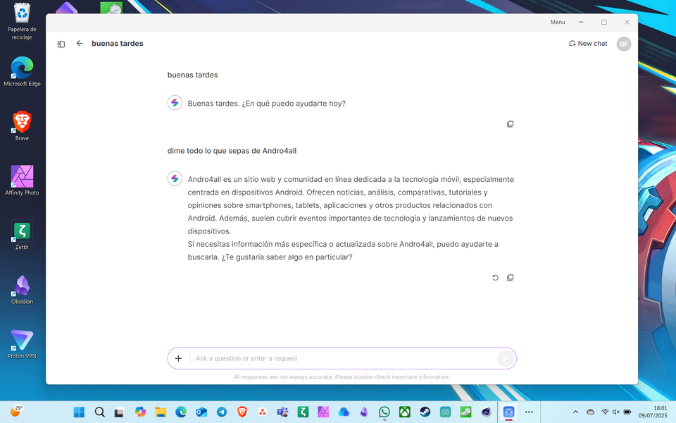Open File Explorer from the taskbar
The width and height of the screenshot is (676, 423).
point(161,412)
